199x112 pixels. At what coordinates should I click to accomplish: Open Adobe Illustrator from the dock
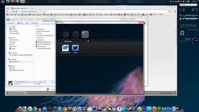(99, 109)
